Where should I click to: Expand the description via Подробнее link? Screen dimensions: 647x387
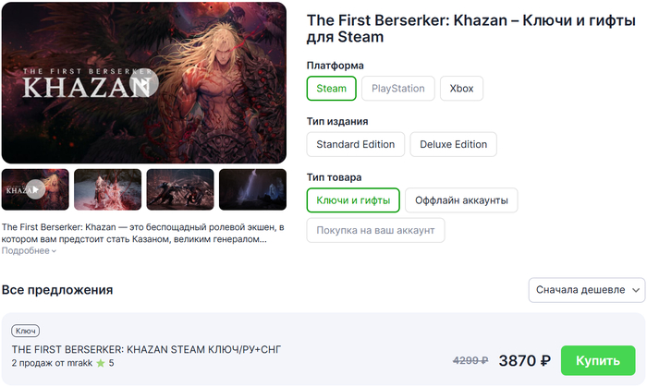point(29,250)
